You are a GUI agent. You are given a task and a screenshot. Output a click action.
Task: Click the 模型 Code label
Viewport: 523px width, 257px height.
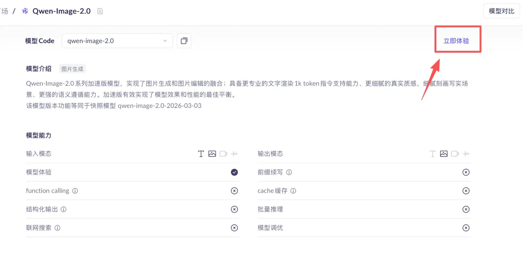click(40, 41)
